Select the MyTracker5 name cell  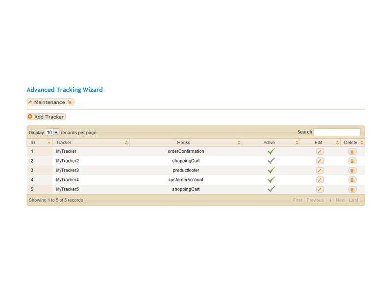click(68, 189)
